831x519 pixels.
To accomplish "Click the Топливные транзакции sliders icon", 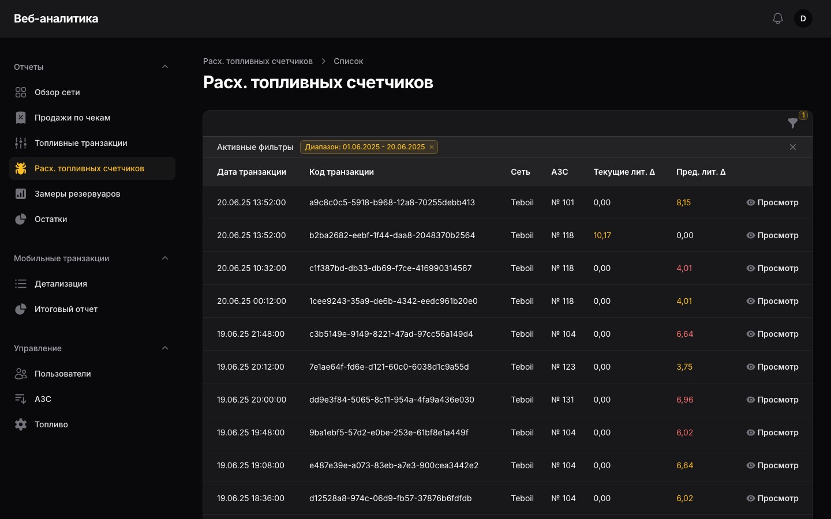I will (21, 143).
